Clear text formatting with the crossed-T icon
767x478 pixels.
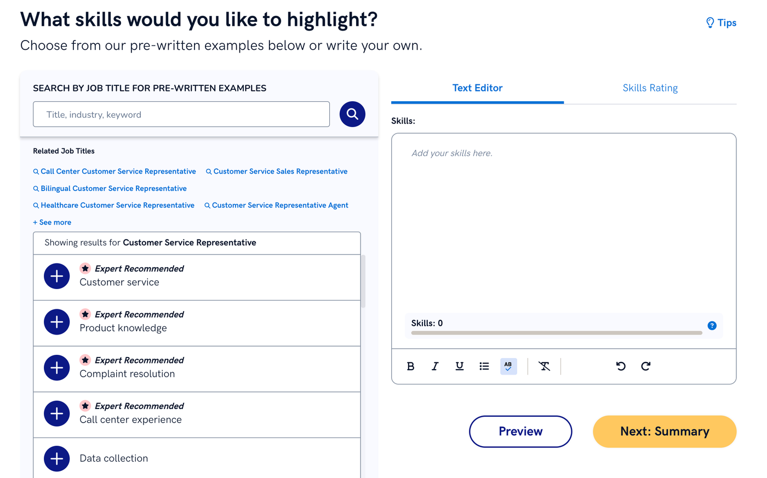tap(544, 366)
